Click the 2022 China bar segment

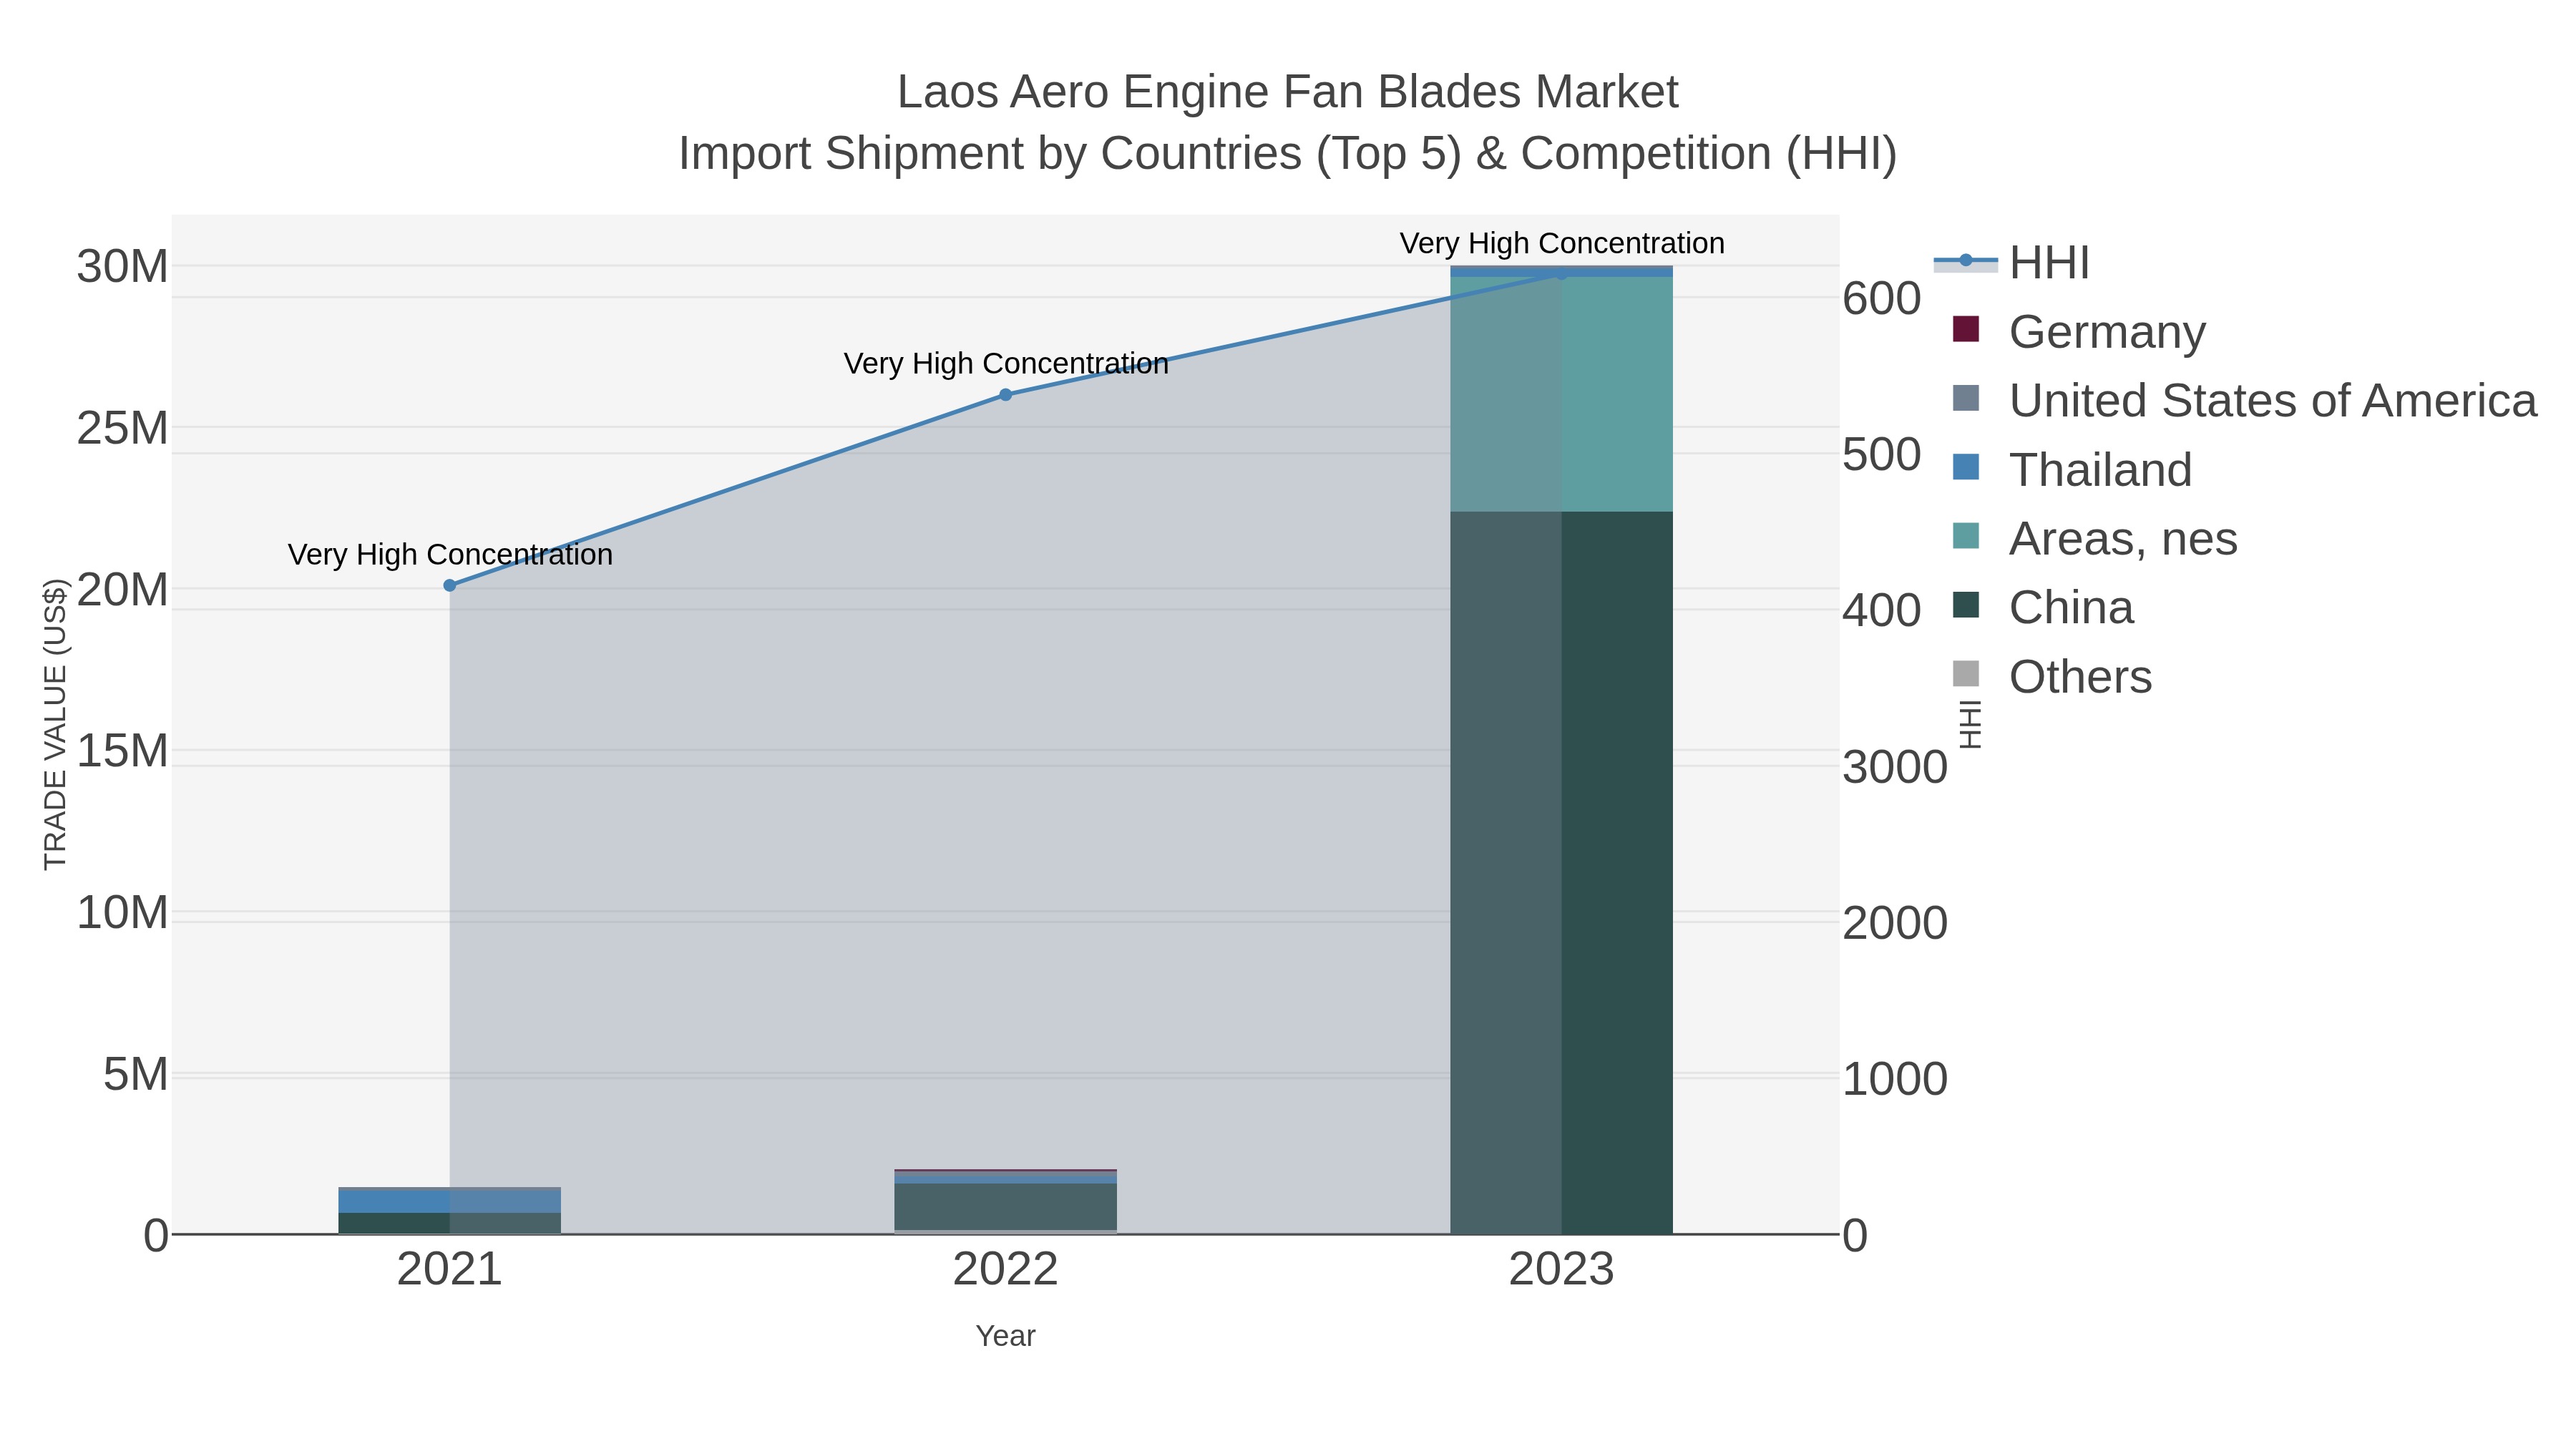tap(1006, 1207)
